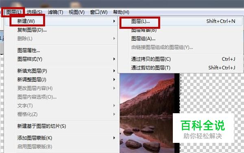Expand the 新调整图层(J) submenu arrow
Screen dimensions: 244x153
114,80
